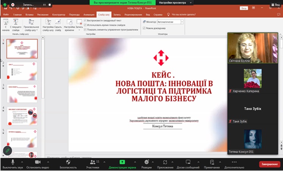Image resolution: width=283 pixels, height=171 pixels.
Task: Open the Реакции reactions panel
Action: pyautogui.click(x=146, y=164)
